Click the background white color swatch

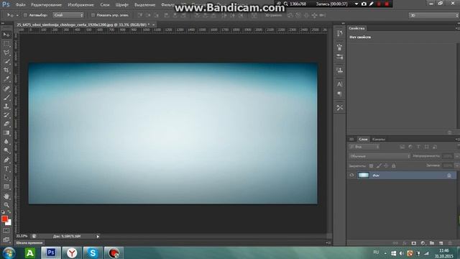click(9, 223)
